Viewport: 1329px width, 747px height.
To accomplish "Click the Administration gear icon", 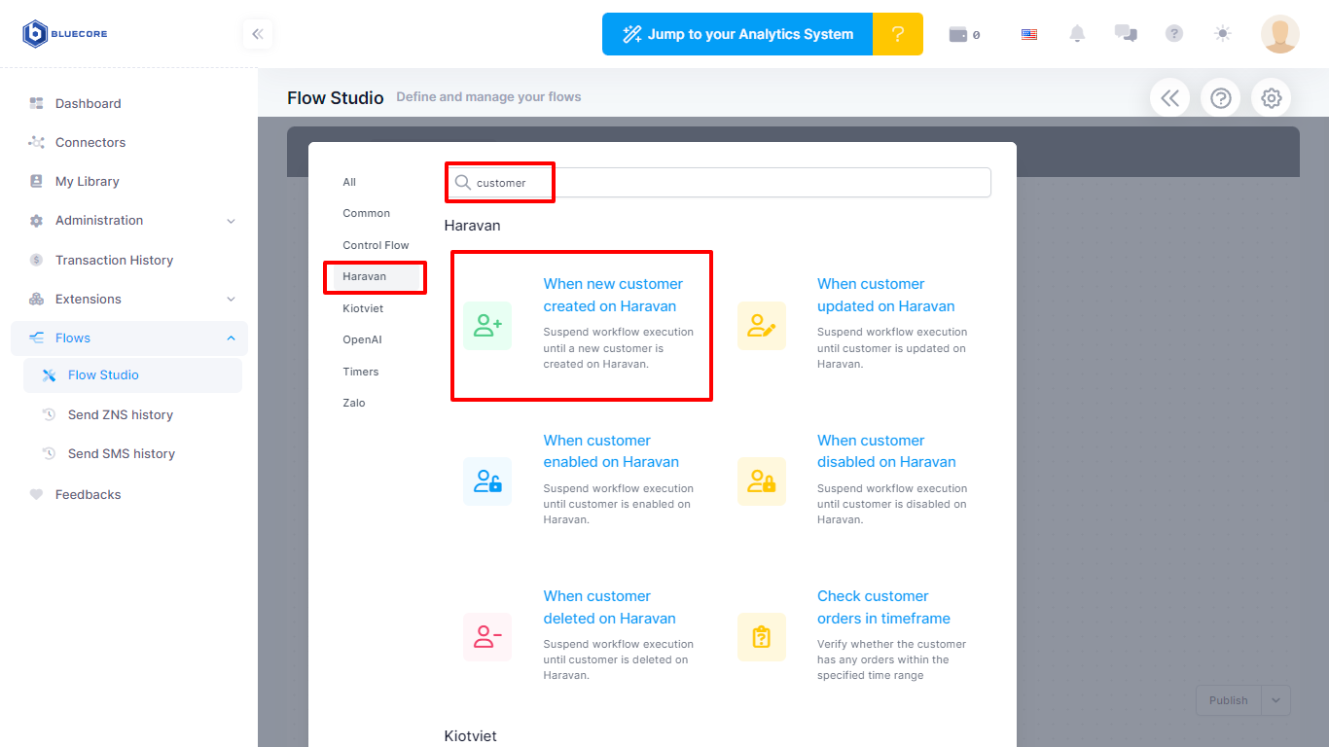I will (37, 221).
